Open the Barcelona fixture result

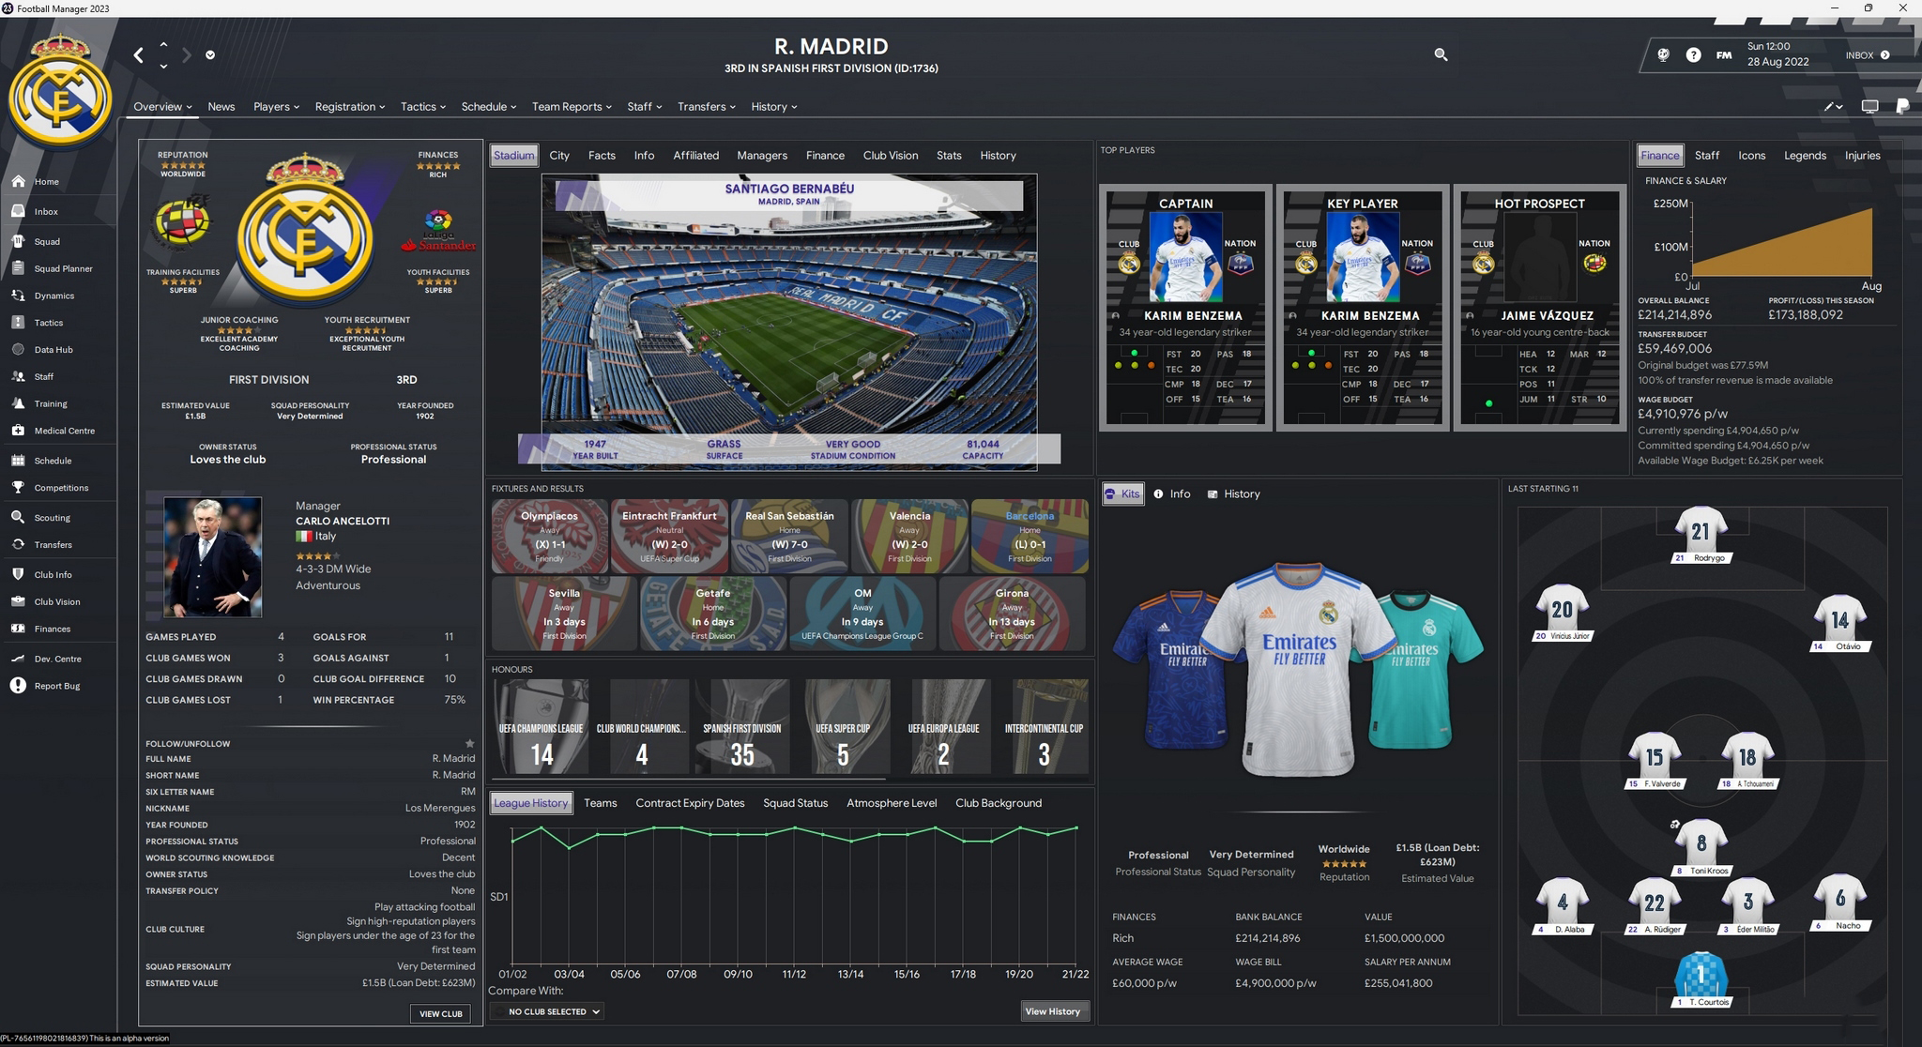click(x=1030, y=537)
